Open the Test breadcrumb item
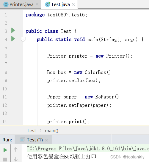The width and height of the screenshot is (149, 162). tap(32, 131)
